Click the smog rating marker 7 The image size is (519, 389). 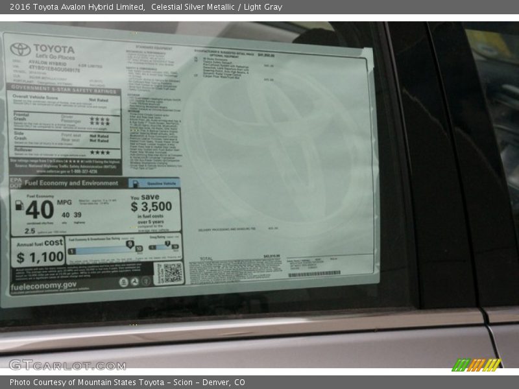tap(168, 244)
